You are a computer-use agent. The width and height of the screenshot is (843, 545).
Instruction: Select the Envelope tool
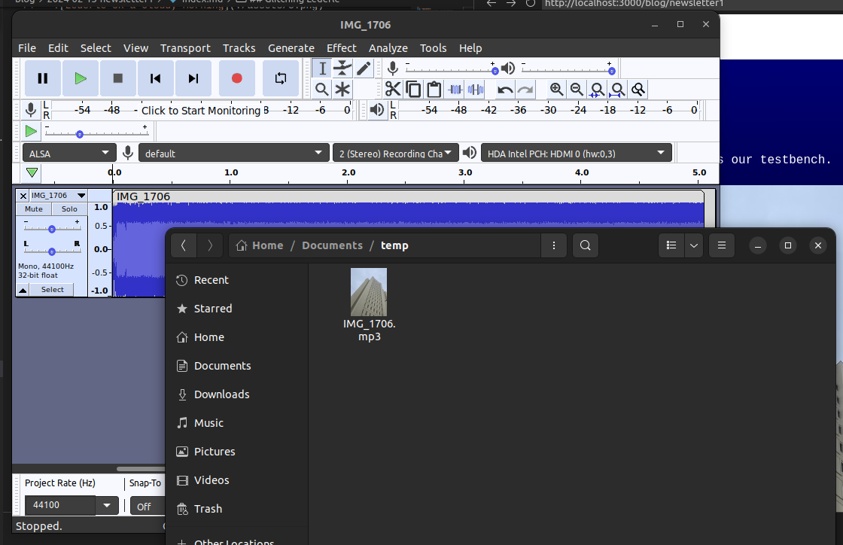[342, 69]
